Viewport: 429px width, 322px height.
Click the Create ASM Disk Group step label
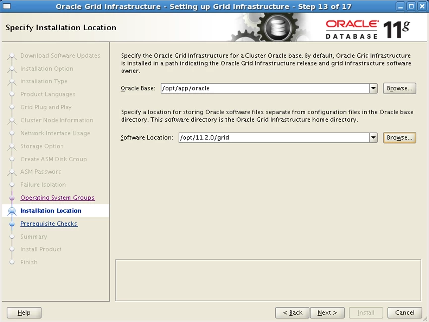pyautogui.click(x=54, y=159)
